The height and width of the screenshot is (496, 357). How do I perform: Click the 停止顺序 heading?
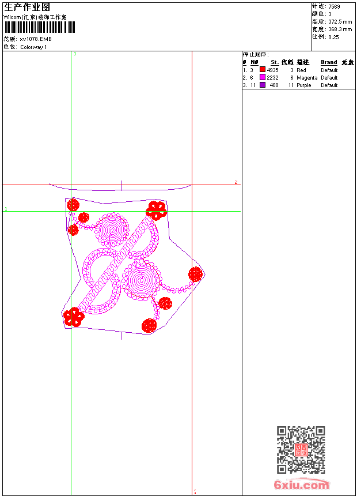point(256,55)
